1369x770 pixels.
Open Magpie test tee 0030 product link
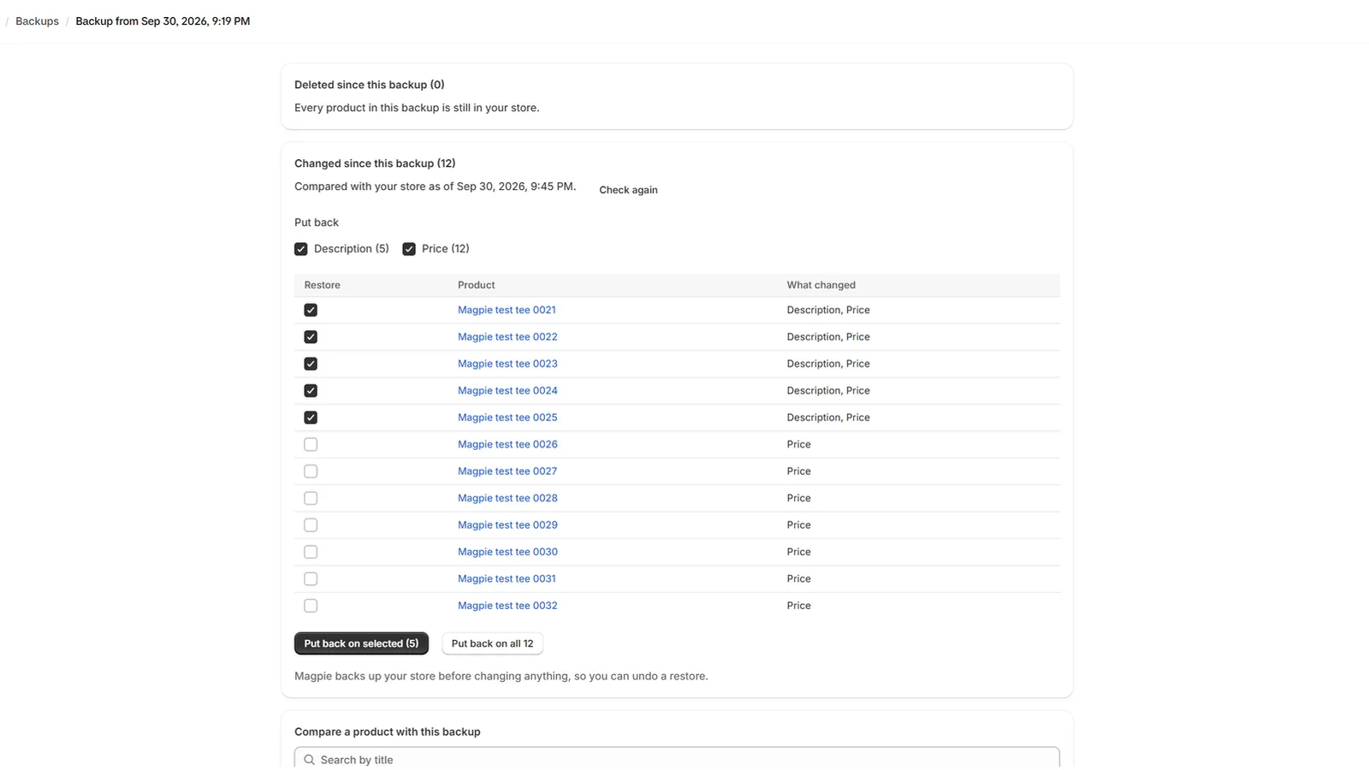pyautogui.click(x=507, y=552)
